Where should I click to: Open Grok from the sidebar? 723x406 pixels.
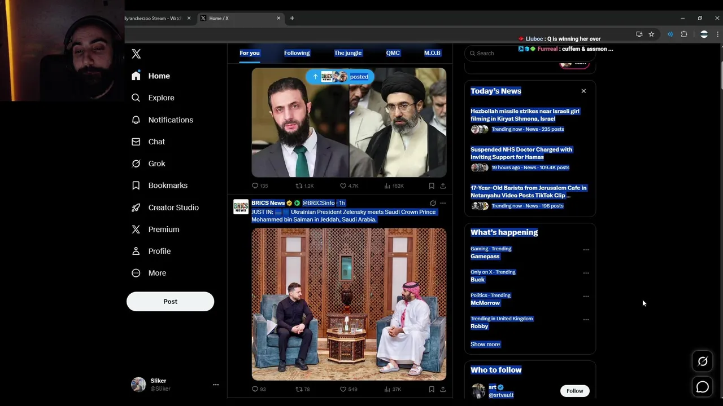[x=148, y=164]
